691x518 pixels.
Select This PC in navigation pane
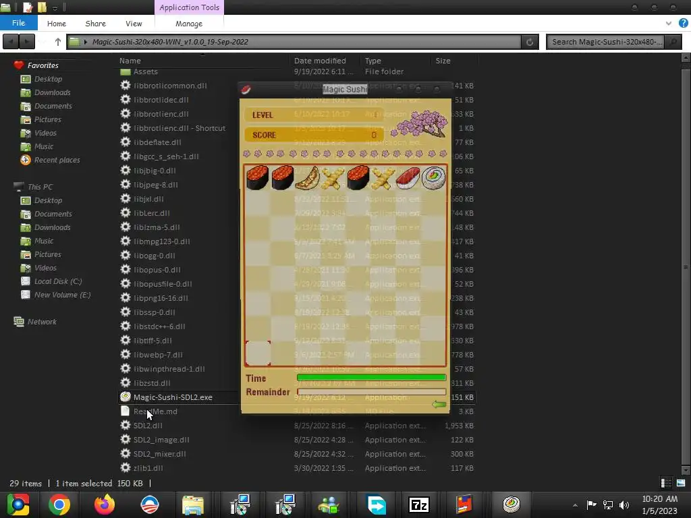pyautogui.click(x=40, y=187)
